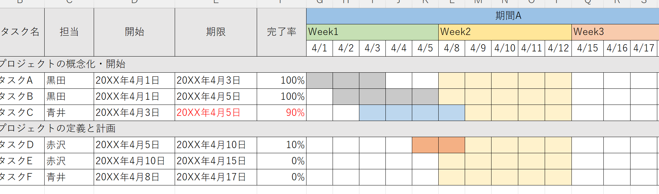Click the 期間A blue header bar
659x194 pixels.
click(x=508, y=16)
